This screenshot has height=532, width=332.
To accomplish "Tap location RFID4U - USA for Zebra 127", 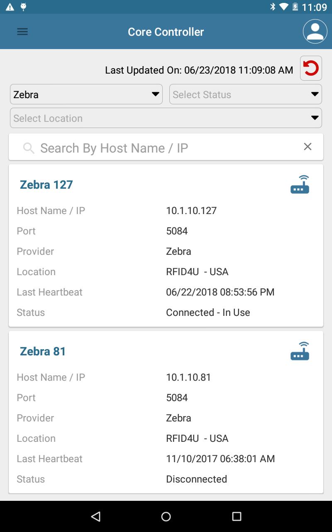I will tap(197, 272).
